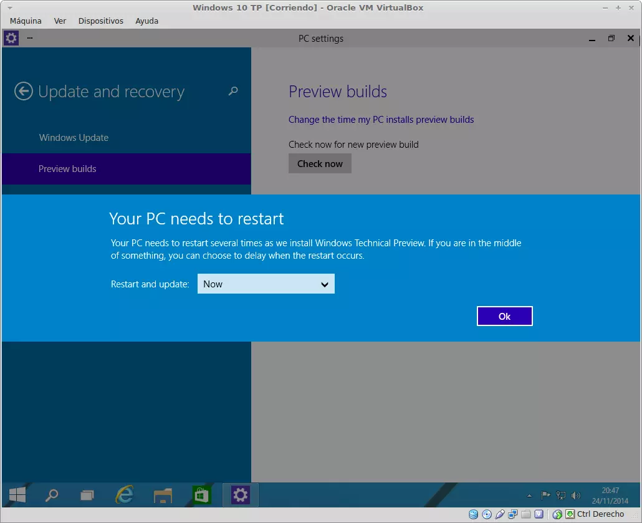Click the back arrow beside Update and recovery

(24, 92)
